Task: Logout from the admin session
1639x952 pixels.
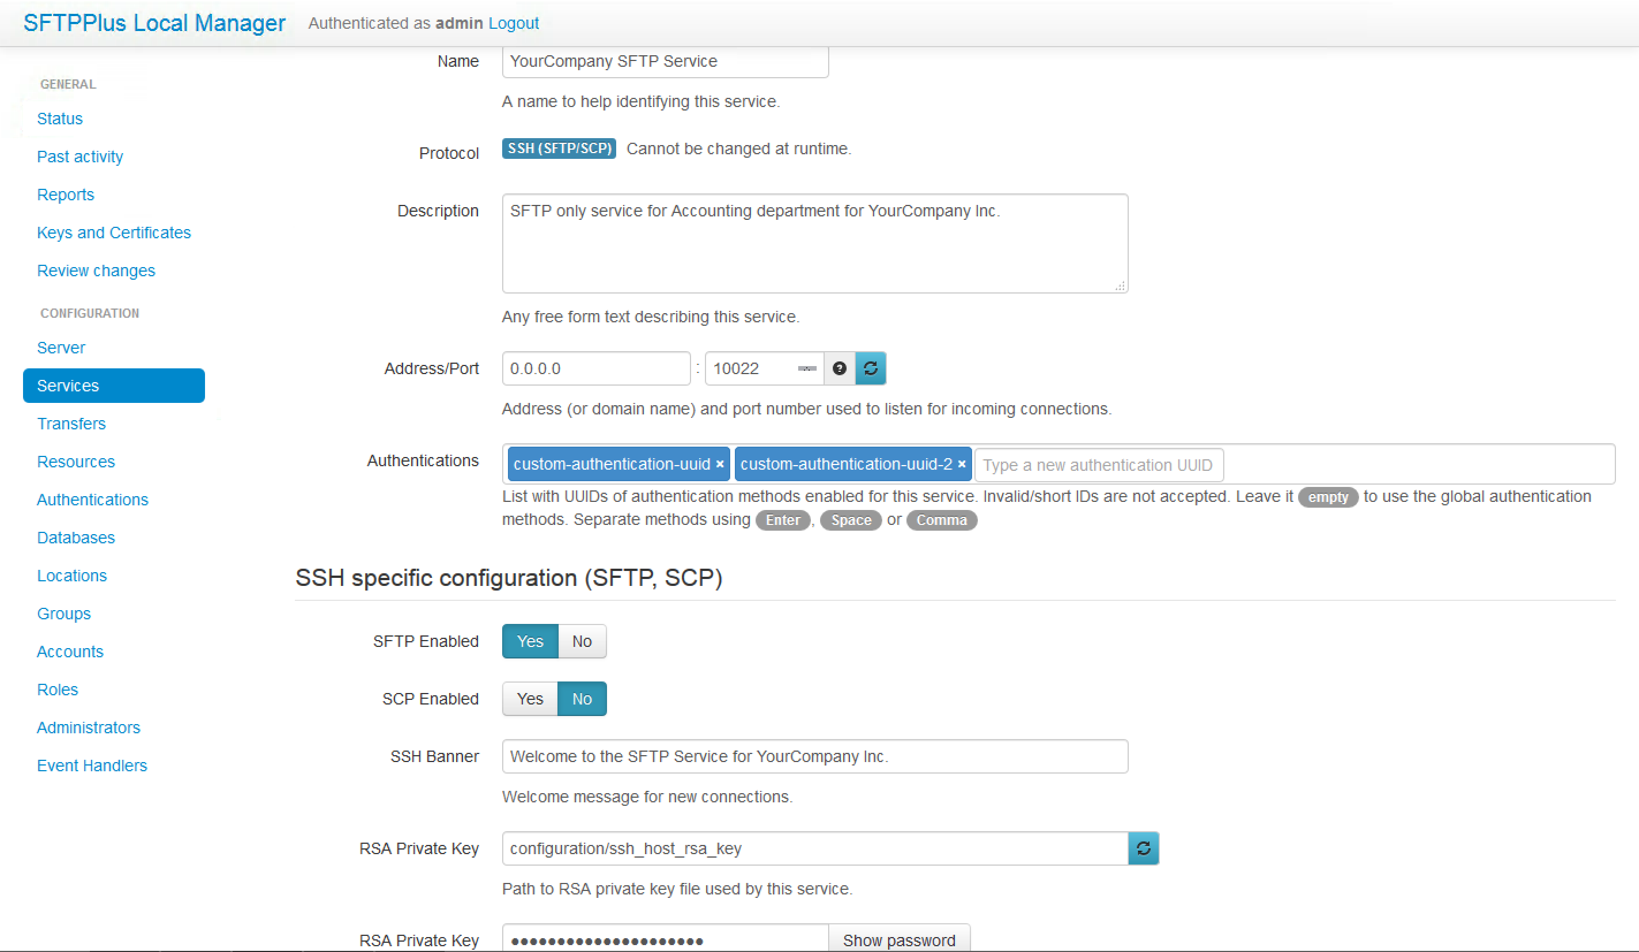Action: pos(513,23)
